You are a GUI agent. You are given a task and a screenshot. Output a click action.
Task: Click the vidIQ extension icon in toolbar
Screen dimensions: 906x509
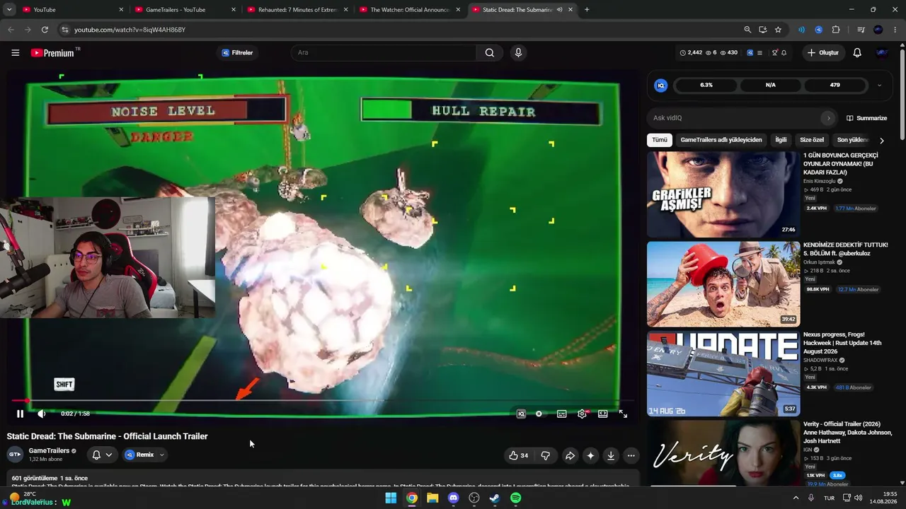[x=818, y=30]
